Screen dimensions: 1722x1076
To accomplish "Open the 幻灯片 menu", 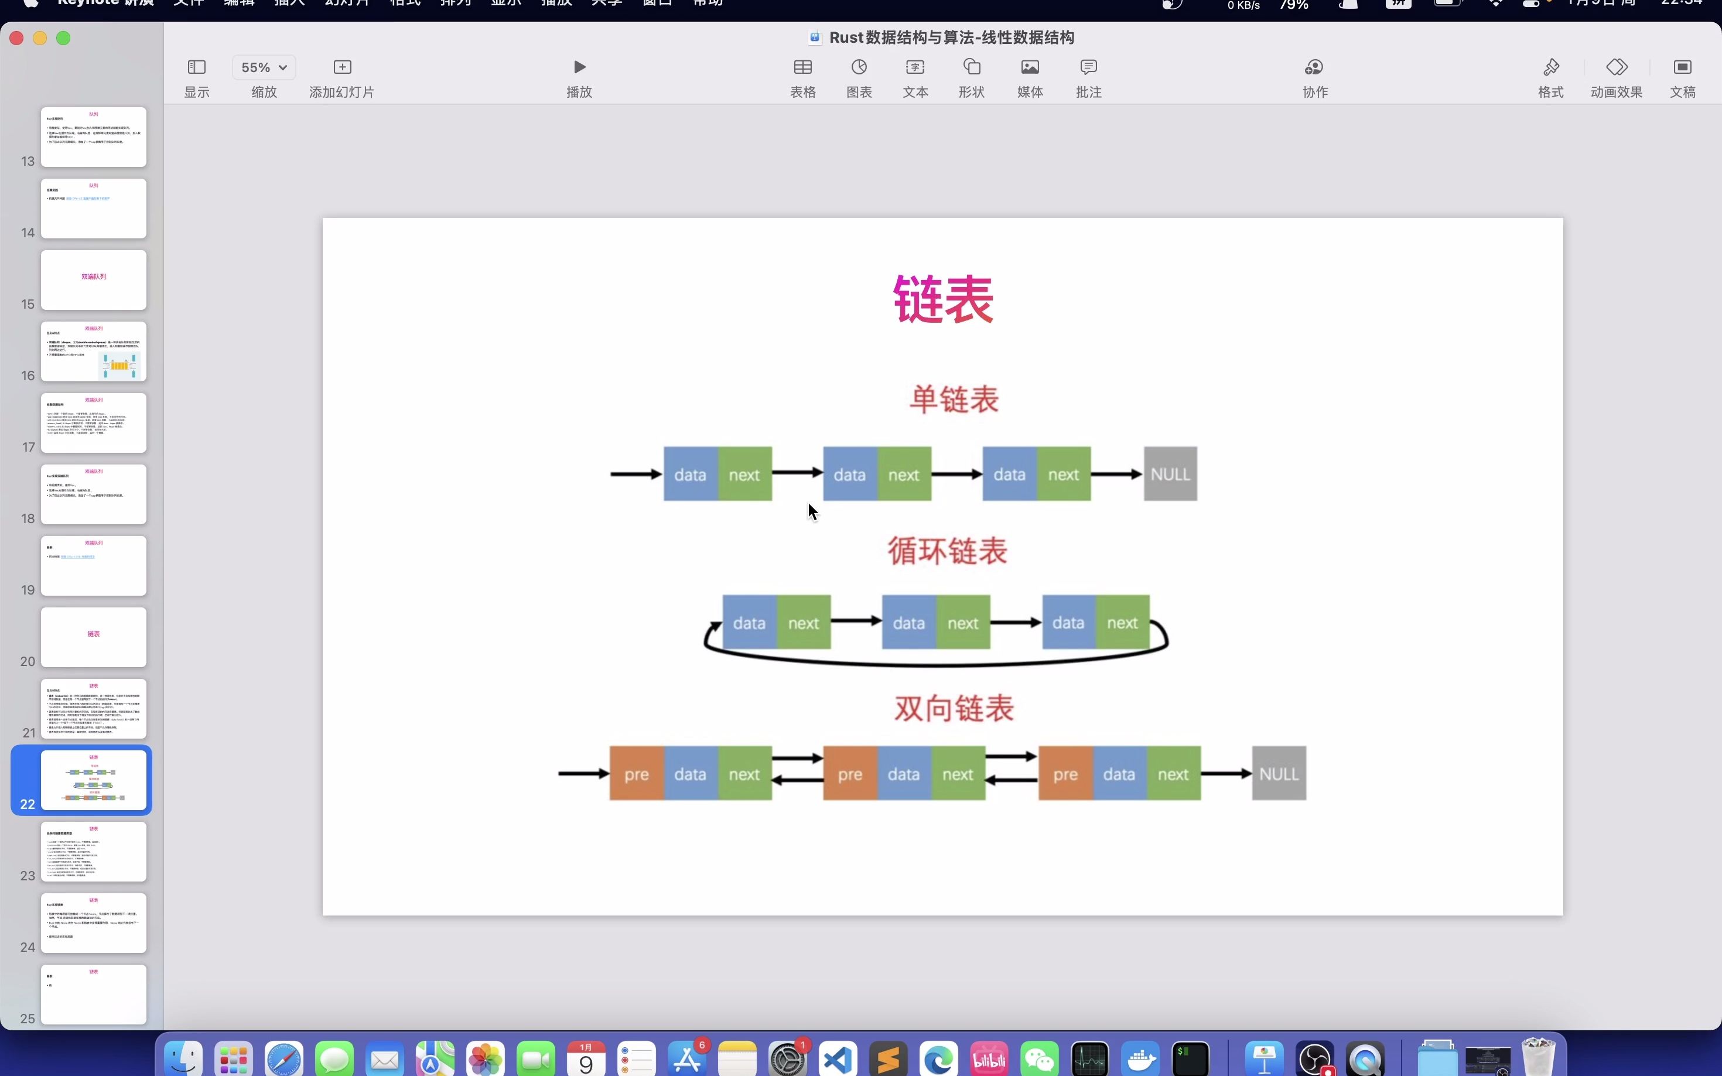I will (347, 3).
